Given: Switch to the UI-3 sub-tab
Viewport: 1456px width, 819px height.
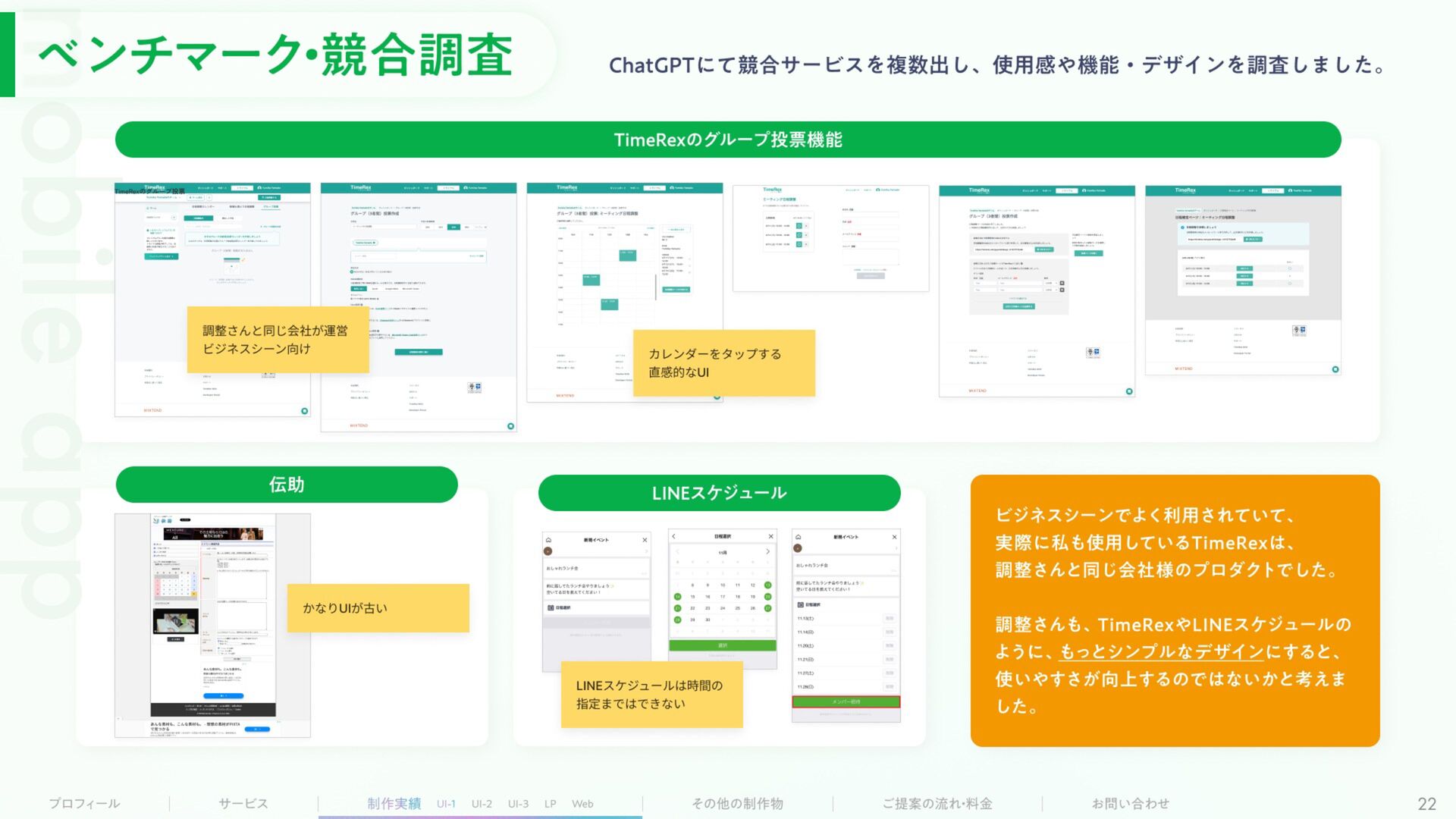Looking at the screenshot, I should (518, 804).
